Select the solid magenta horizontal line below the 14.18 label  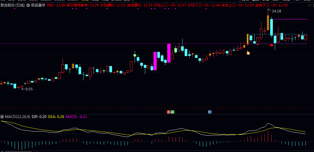pos(290,19)
